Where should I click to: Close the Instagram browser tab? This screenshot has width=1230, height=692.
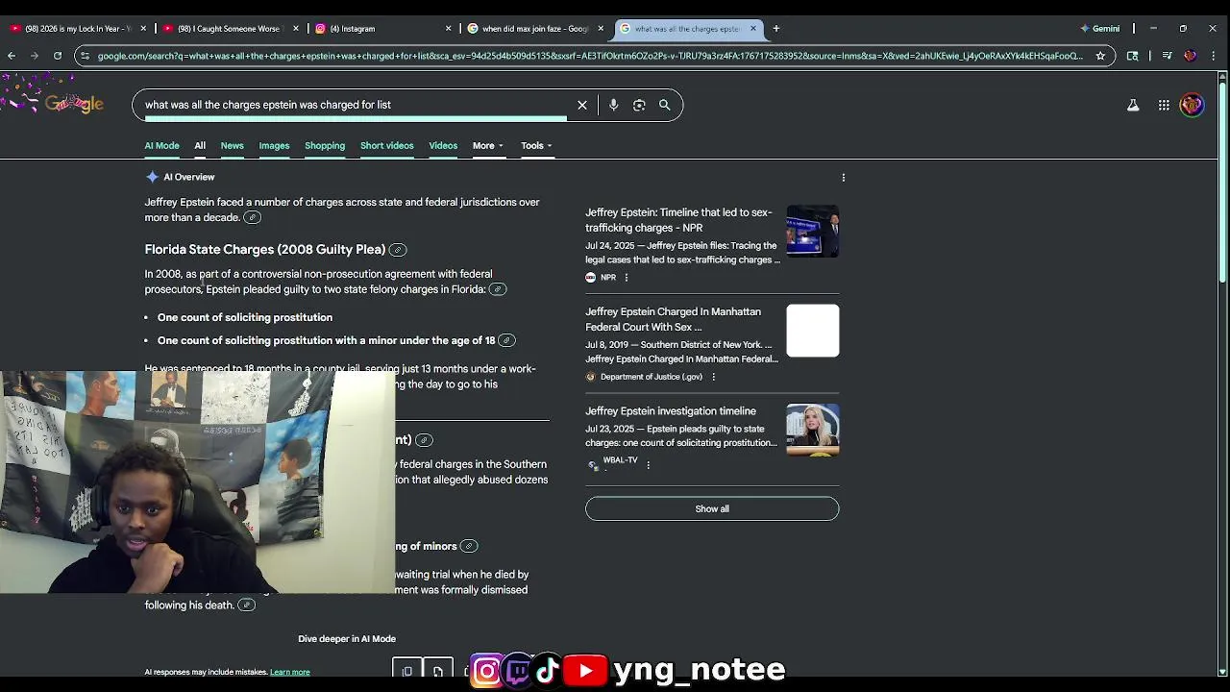point(448,29)
